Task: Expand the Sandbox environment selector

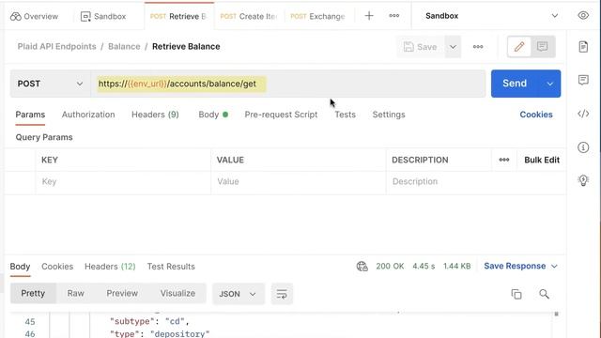Action: pyautogui.click(x=492, y=16)
